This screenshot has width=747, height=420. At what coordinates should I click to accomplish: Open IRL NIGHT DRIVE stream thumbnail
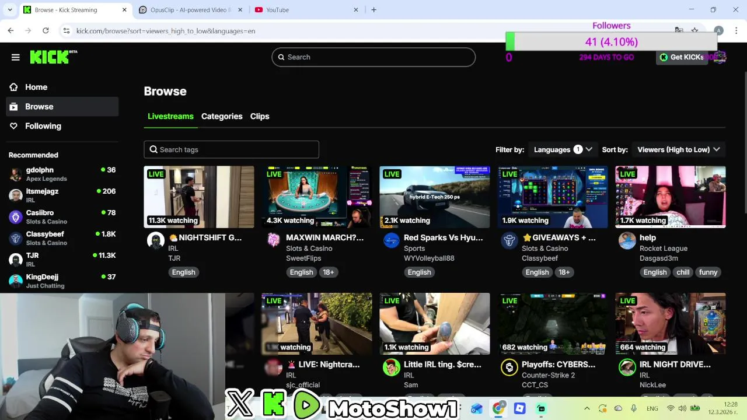[671, 324]
